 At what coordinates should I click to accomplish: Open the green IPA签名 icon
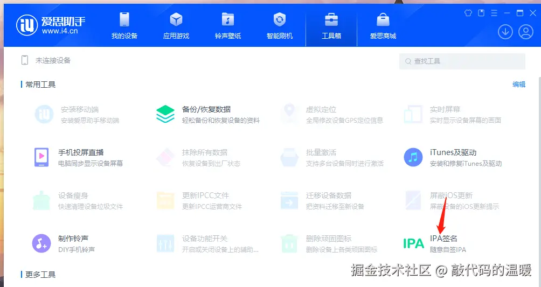tap(413, 243)
